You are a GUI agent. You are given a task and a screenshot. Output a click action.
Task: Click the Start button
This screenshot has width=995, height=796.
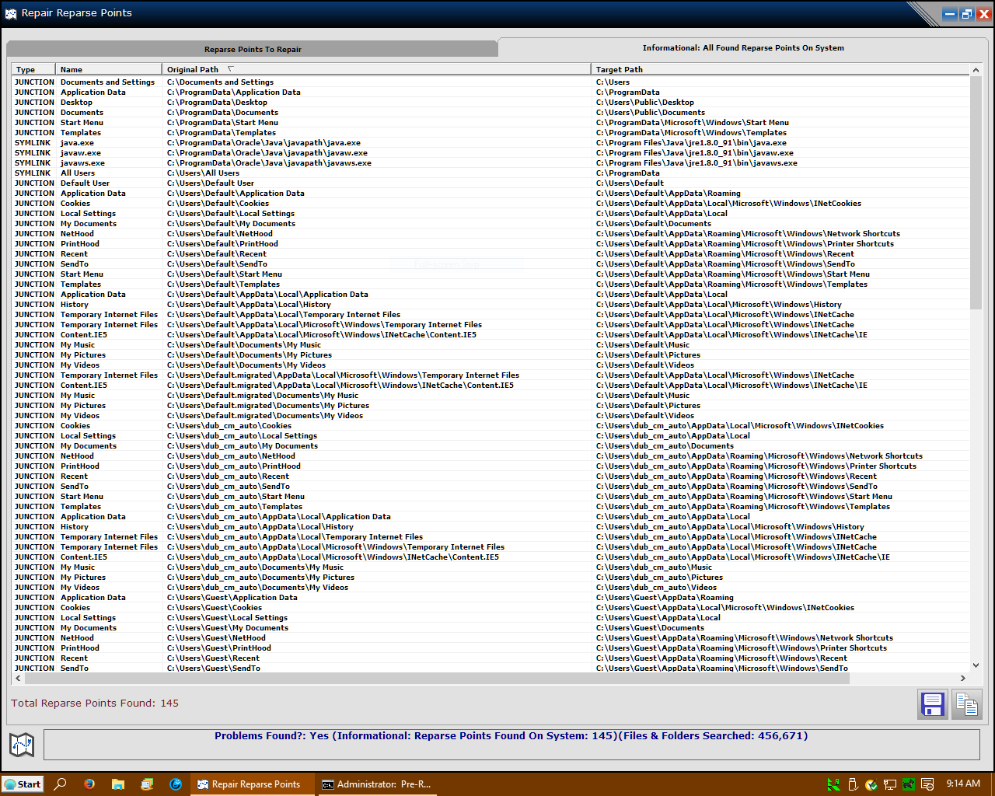pos(23,784)
